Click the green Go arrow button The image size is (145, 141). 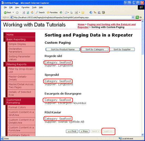tap(137, 17)
